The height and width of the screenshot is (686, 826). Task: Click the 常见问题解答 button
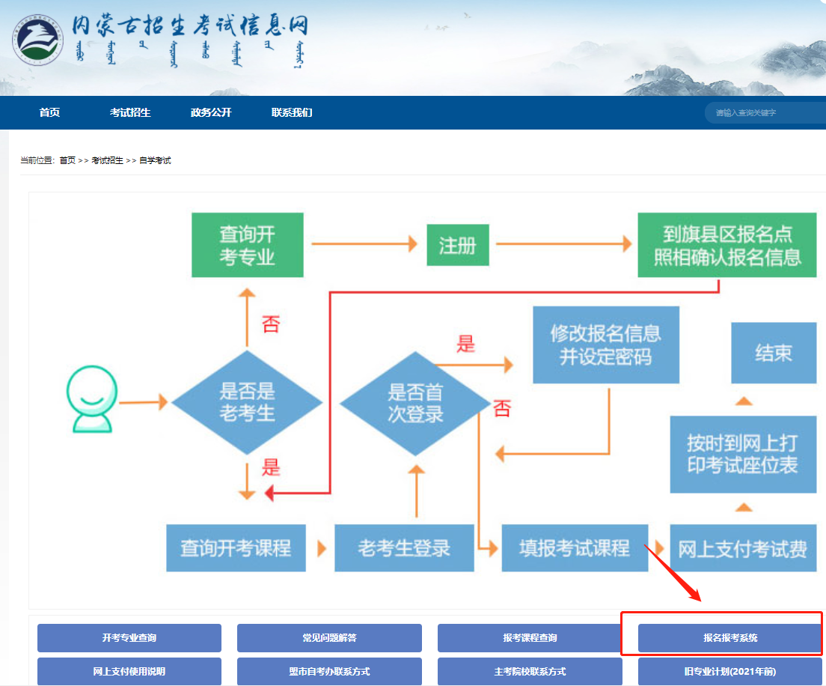pyautogui.click(x=329, y=638)
